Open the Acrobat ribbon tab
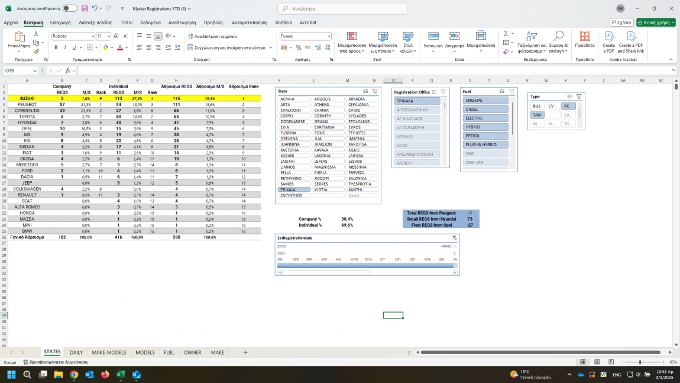 point(308,22)
